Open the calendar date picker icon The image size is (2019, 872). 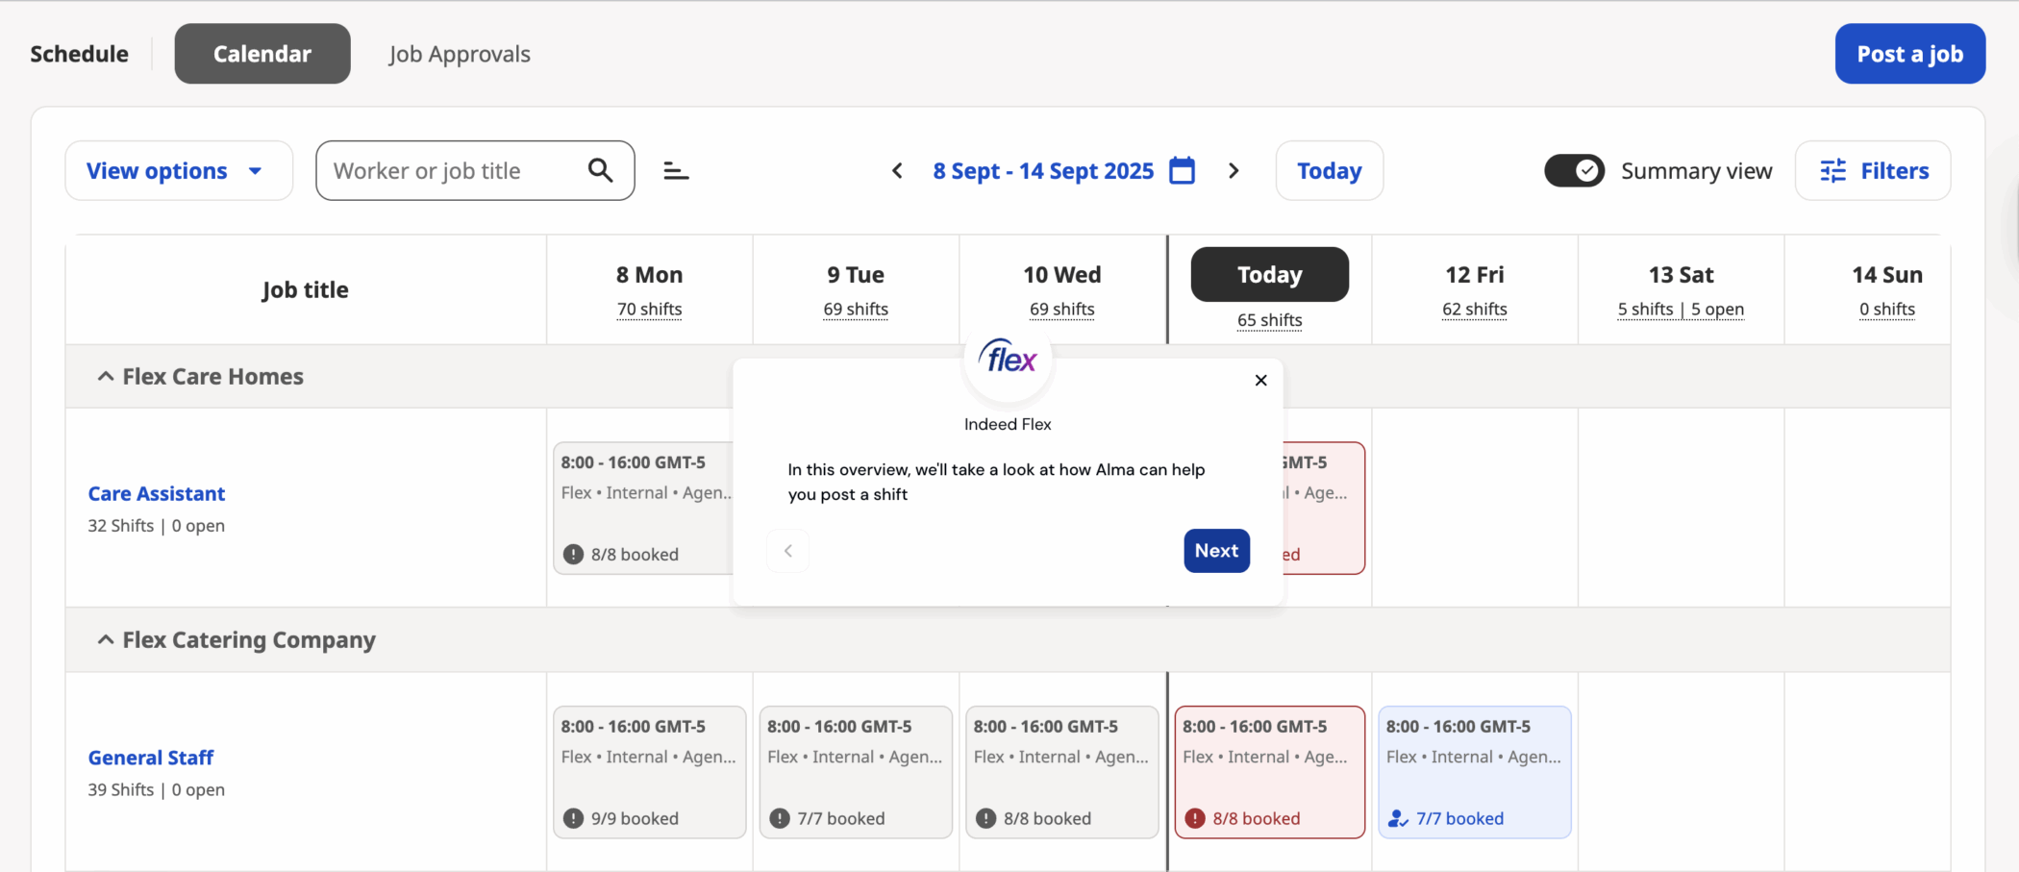click(1182, 171)
